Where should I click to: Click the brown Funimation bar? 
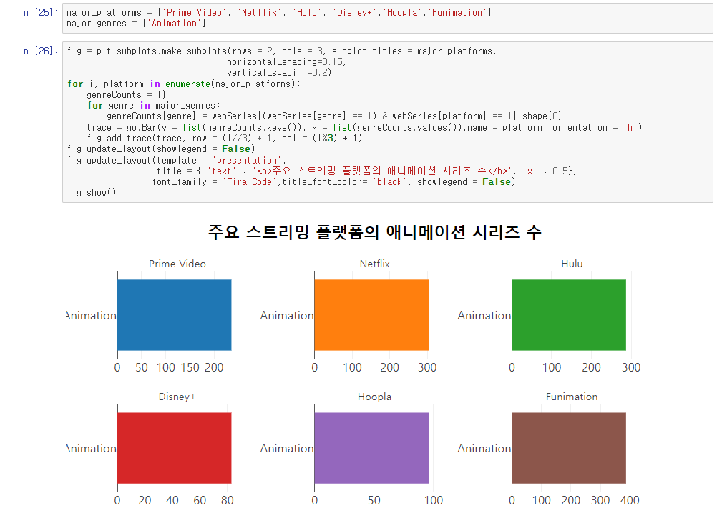569,448
